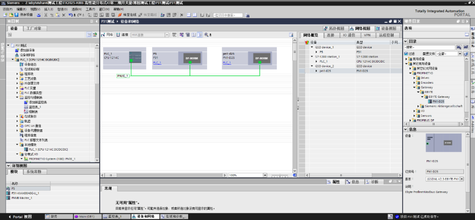Viewport: 475px width, 220px height.
Task: Toggle the 过滤 filter checkbox
Action: click(x=406, y=54)
